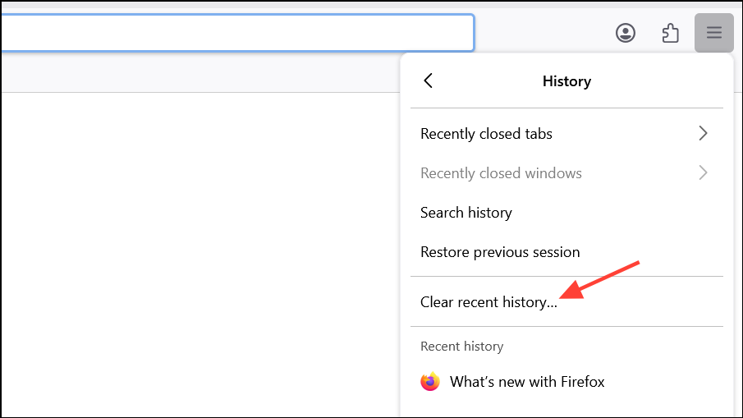This screenshot has width=743, height=418.
Task: Go back using the History panel arrow
Action: [428, 80]
